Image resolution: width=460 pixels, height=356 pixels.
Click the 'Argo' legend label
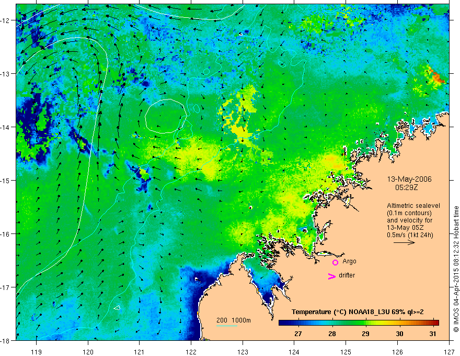[x=349, y=261]
